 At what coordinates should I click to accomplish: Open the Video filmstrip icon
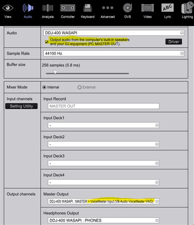pos(147,8)
